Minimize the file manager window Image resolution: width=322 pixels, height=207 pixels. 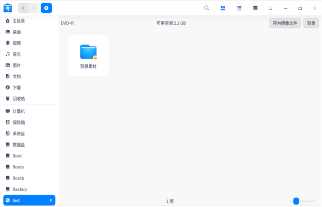(x=285, y=8)
